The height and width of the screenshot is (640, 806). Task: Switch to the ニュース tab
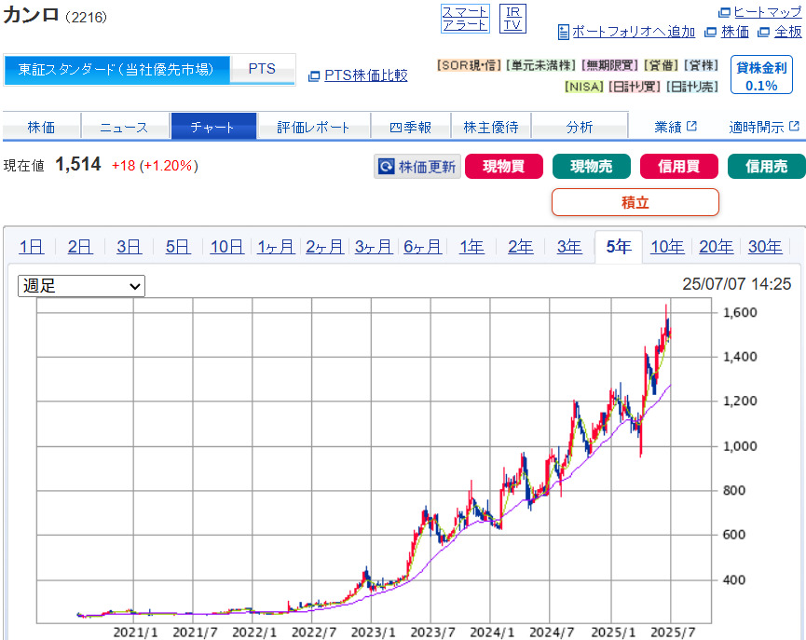125,127
